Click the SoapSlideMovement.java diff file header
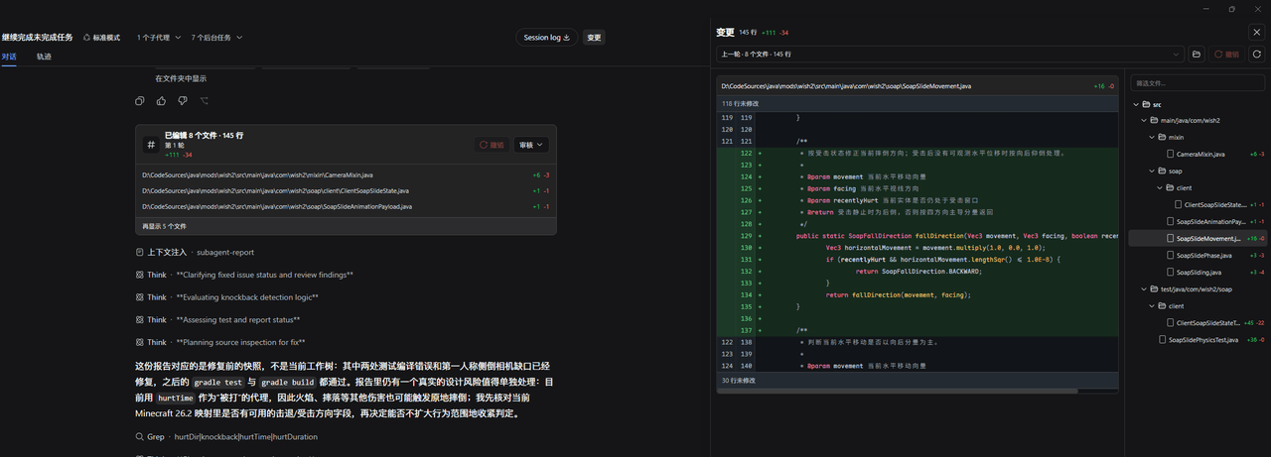1271x457 pixels. click(x=919, y=86)
